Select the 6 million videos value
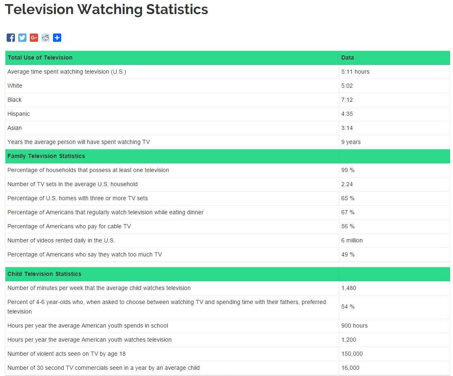 352,240
